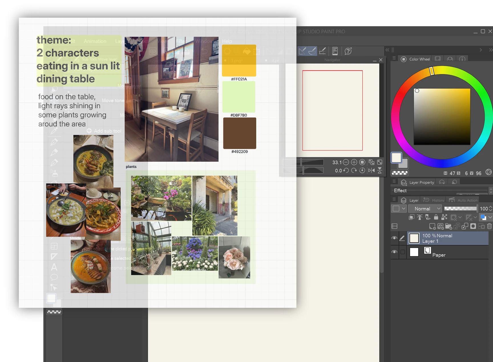Open the Clip Studio support help icon
The width and height of the screenshot is (493, 362).
tap(348, 51)
